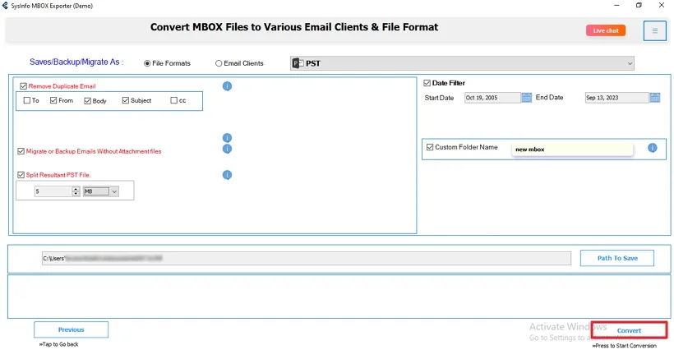
Task: Toggle the Date Filter checkbox
Action: point(427,82)
